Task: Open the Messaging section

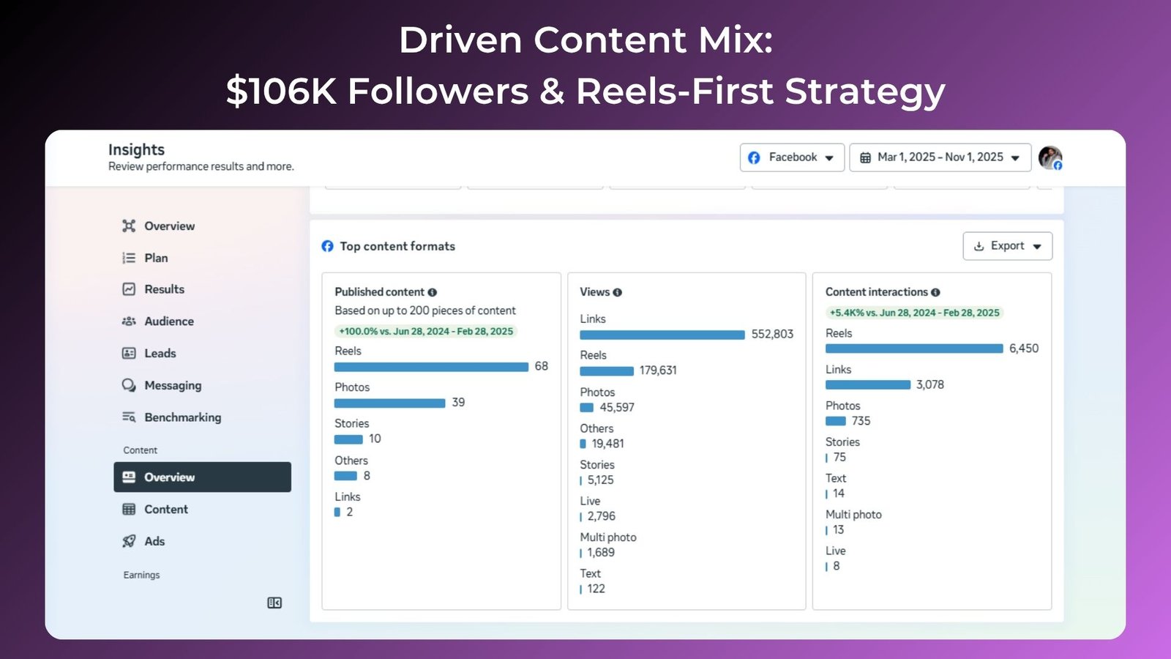Action: tap(173, 385)
